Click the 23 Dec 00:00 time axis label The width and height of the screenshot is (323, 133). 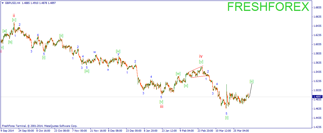tap(134, 130)
